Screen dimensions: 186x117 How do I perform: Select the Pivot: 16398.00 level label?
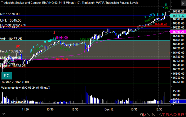11,51
